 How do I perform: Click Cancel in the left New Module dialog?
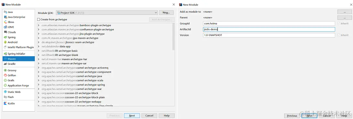pyautogui.click(x=149, y=116)
